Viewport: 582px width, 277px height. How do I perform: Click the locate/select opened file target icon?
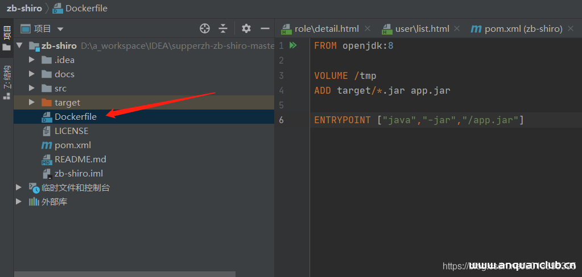pyautogui.click(x=205, y=28)
